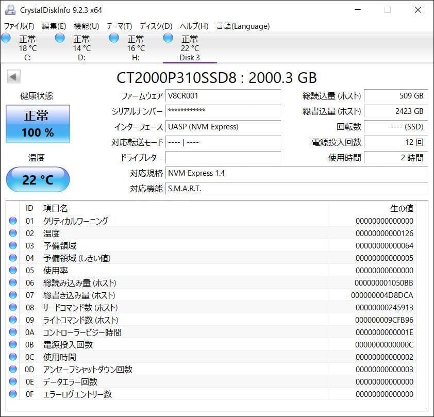Viewport: 434px width, 417px height.
Task: Click the ID column header
Action: click(x=29, y=208)
